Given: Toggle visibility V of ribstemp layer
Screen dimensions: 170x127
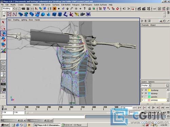Looking at the screenshot, I should (x=142, y=93).
